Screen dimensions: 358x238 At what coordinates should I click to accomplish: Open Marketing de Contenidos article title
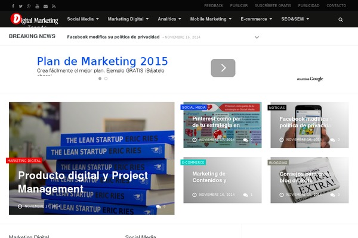pos(209,177)
